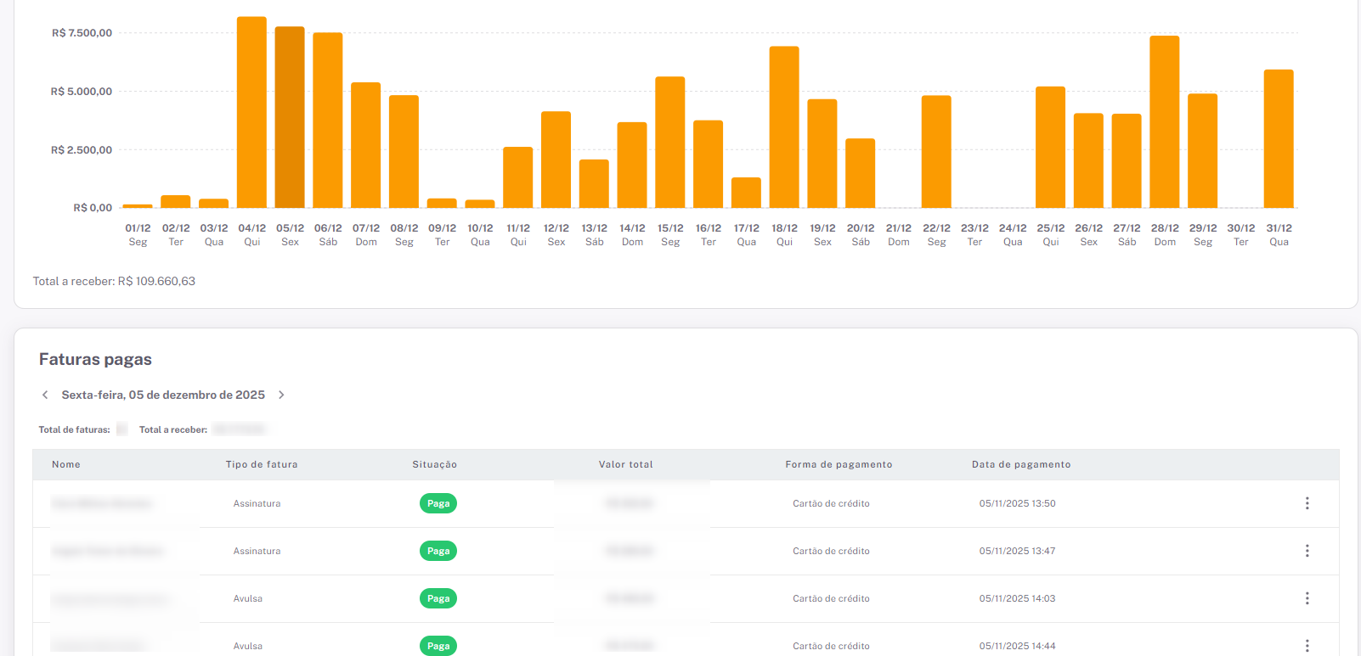The image size is (1361, 656).
Task: Sort table by the Nome column header
Action: tap(66, 464)
